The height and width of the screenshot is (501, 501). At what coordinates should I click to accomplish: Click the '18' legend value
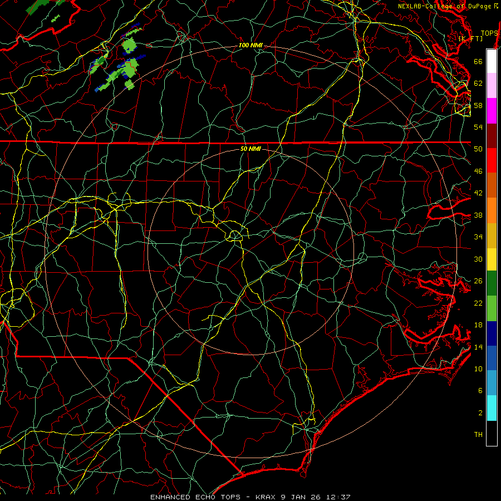tap(478, 325)
